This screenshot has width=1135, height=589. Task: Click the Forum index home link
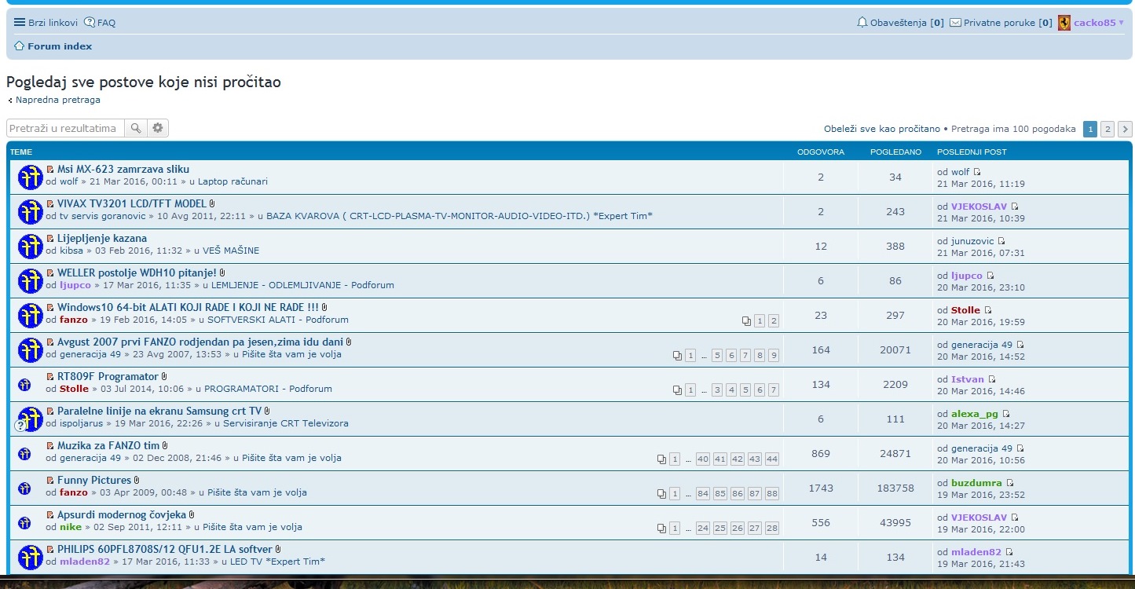pyautogui.click(x=60, y=46)
